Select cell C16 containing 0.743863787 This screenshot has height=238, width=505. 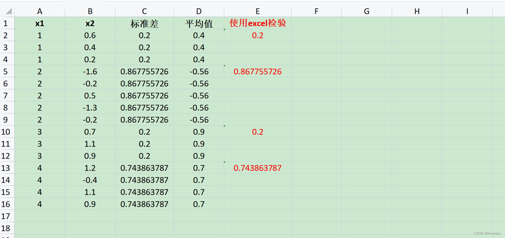(x=144, y=204)
